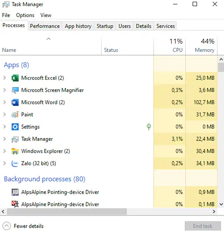Expand the Microsoft Excel process group
The width and height of the screenshot is (224, 232).
[x=5, y=78]
